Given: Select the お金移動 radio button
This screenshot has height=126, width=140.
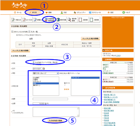Looking at the screenshot, I should [x=34, y=62].
